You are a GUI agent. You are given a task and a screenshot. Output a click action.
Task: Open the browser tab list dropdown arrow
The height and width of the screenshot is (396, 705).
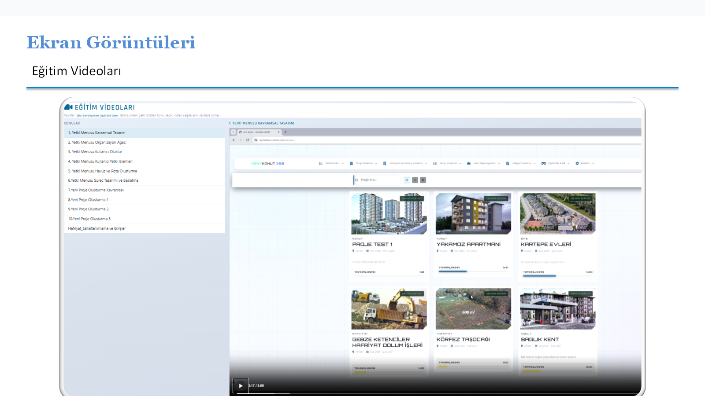[234, 132]
